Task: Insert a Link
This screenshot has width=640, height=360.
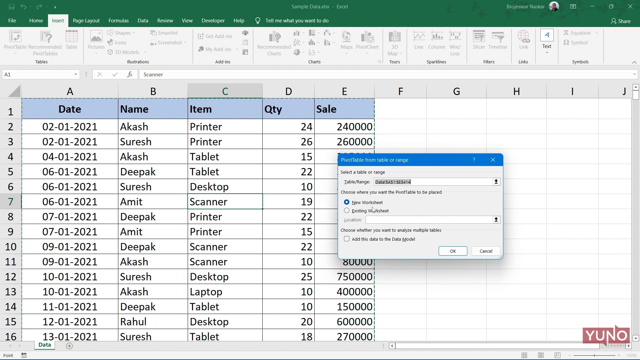Action: coord(523,40)
